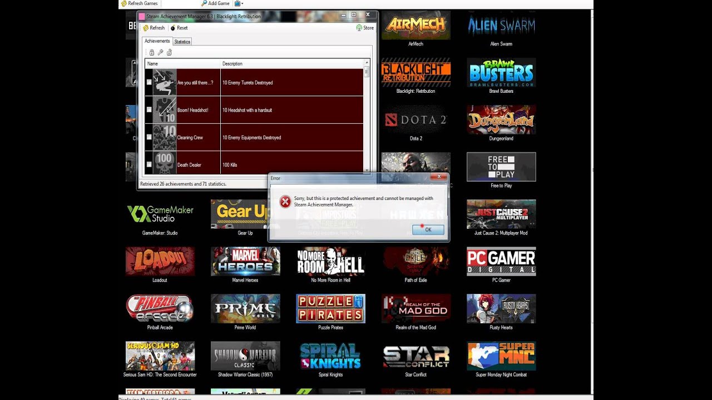
Task: Click the pink Achievement Manager title icon
Action: pos(142,17)
